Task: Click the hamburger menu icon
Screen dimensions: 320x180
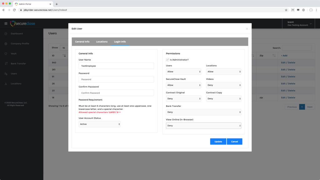Action: [x=6, y=24]
